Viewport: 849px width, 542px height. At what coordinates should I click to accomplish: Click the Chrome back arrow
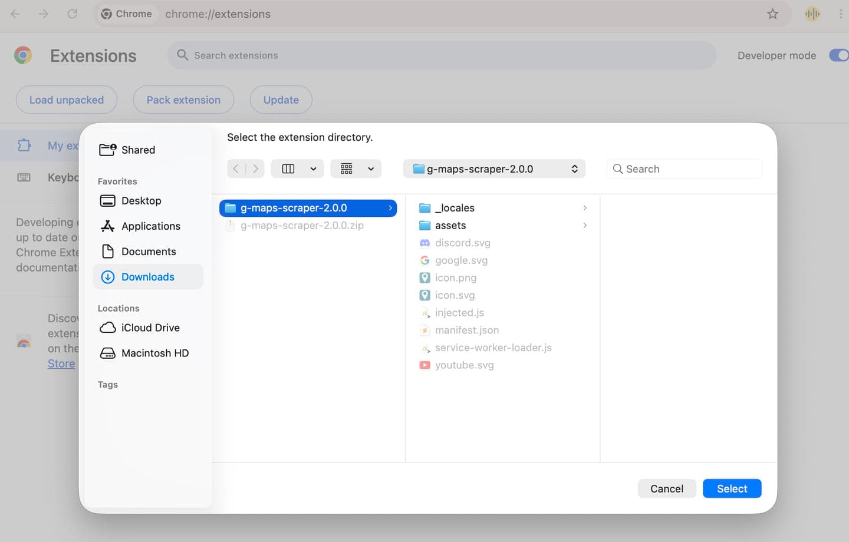(x=15, y=14)
